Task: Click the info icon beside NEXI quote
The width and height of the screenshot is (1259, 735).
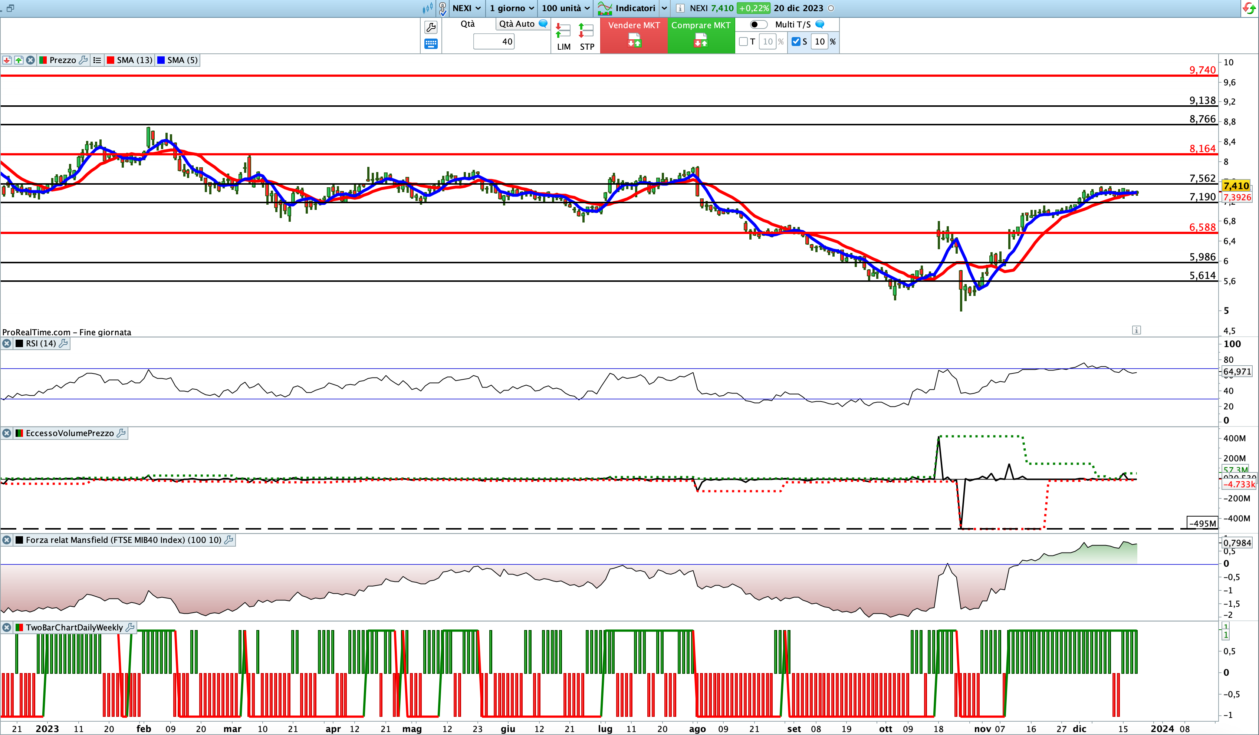Action: pyautogui.click(x=680, y=8)
